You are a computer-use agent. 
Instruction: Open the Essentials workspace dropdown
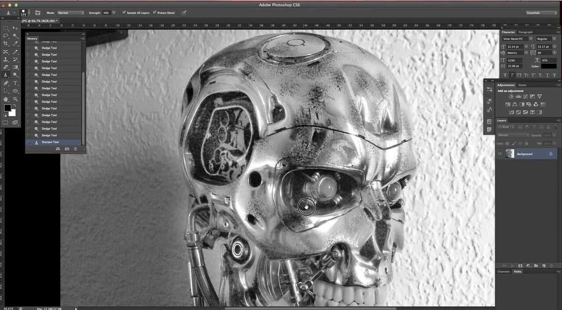[x=541, y=13]
